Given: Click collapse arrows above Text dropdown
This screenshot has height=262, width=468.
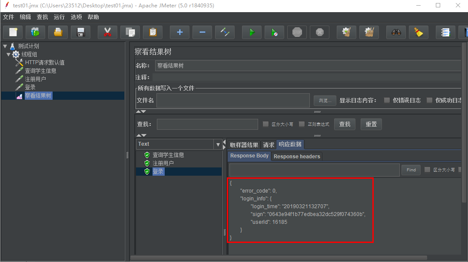Looking at the screenshot, I should [x=141, y=135].
